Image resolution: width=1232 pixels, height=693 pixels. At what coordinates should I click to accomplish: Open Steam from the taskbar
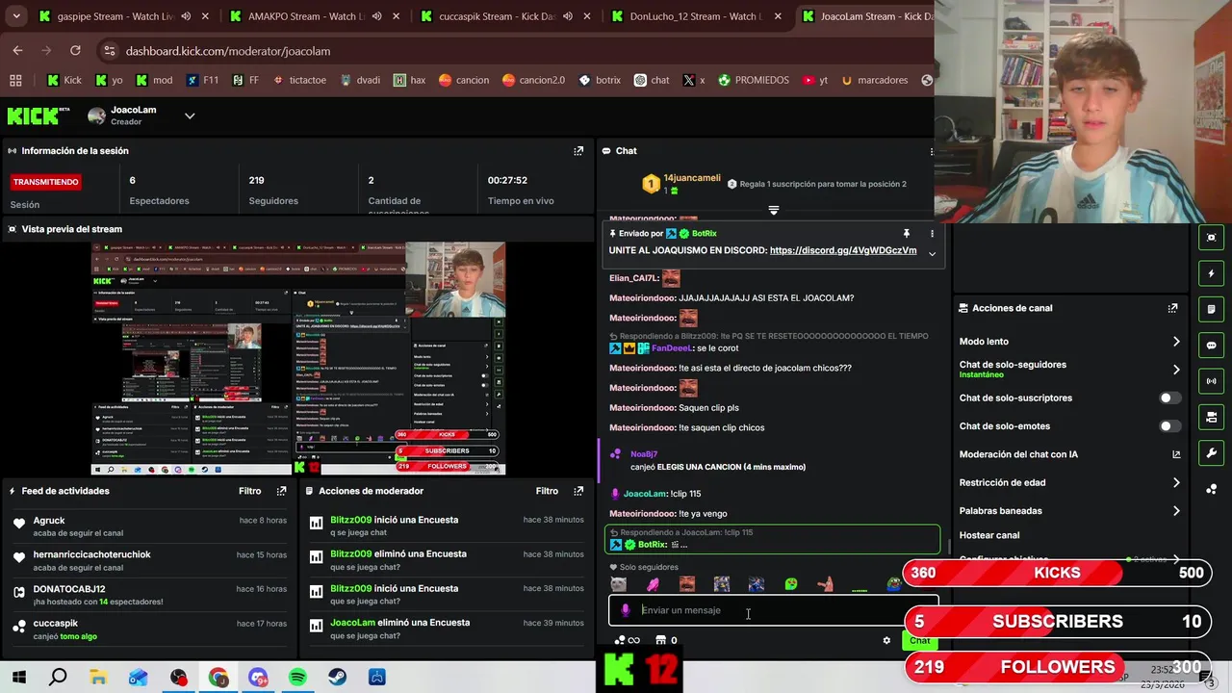[x=337, y=678]
